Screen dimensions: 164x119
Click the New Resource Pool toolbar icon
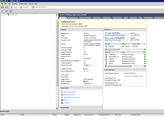pyautogui.click(x=6, y=11)
